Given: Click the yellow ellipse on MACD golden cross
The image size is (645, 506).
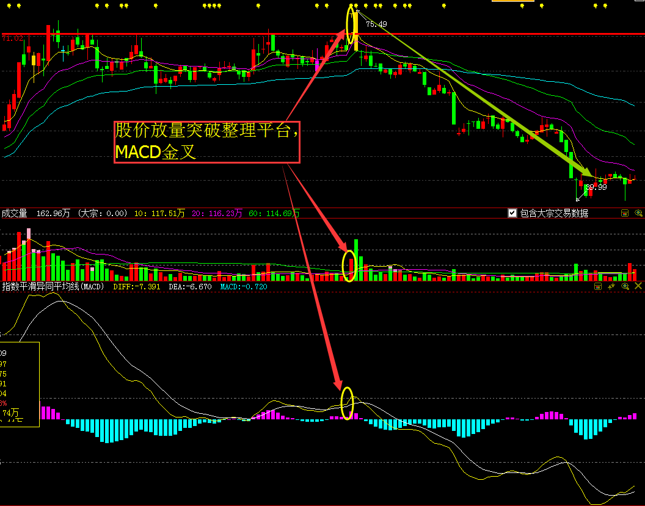Looking at the screenshot, I should point(347,403).
